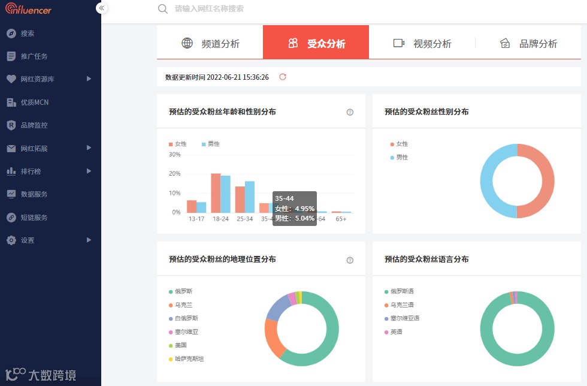This screenshot has width=587, height=386.
Task: Click the 25-34 male bar
Action: pos(250,197)
